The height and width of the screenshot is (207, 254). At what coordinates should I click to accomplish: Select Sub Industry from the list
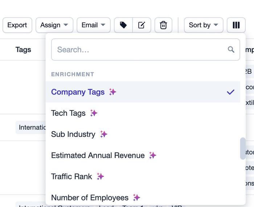tap(143, 134)
